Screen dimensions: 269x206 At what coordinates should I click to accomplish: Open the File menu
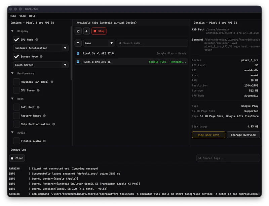13,16
